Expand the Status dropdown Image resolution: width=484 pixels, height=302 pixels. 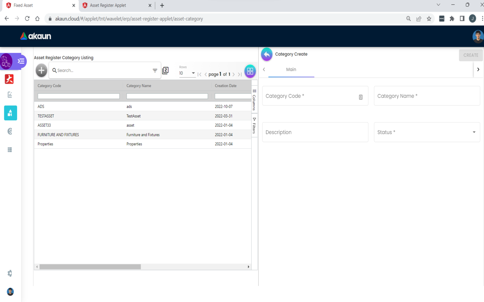pyautogui.click(x=427, y=132)
